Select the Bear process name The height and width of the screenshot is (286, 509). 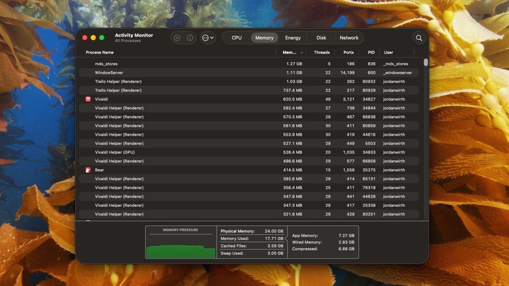coord(99,170)
